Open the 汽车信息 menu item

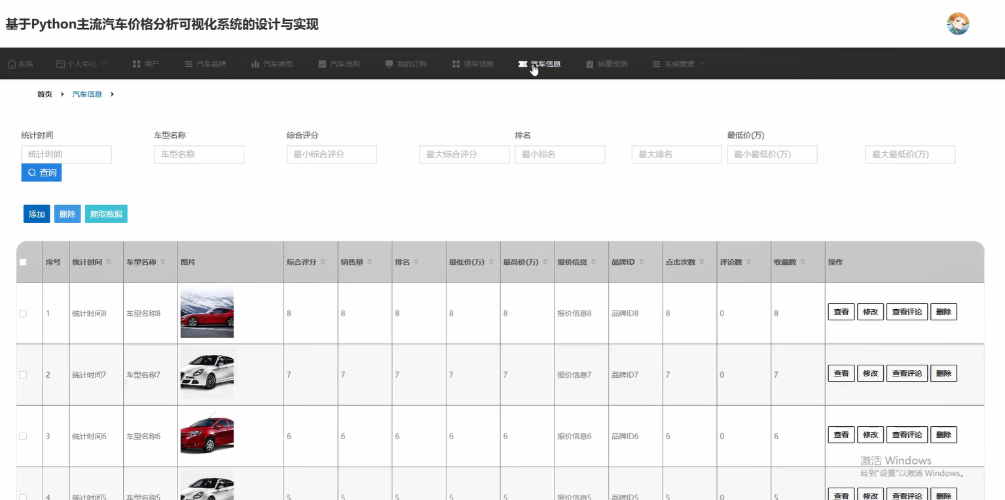(539, 64)
